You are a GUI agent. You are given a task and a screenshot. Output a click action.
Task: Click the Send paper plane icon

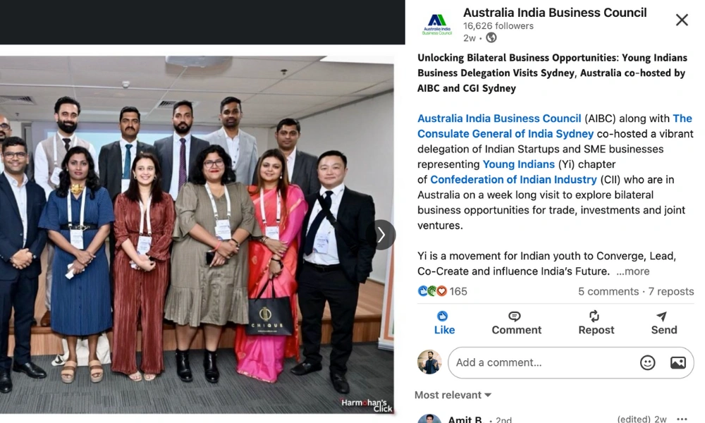(661, 316)
